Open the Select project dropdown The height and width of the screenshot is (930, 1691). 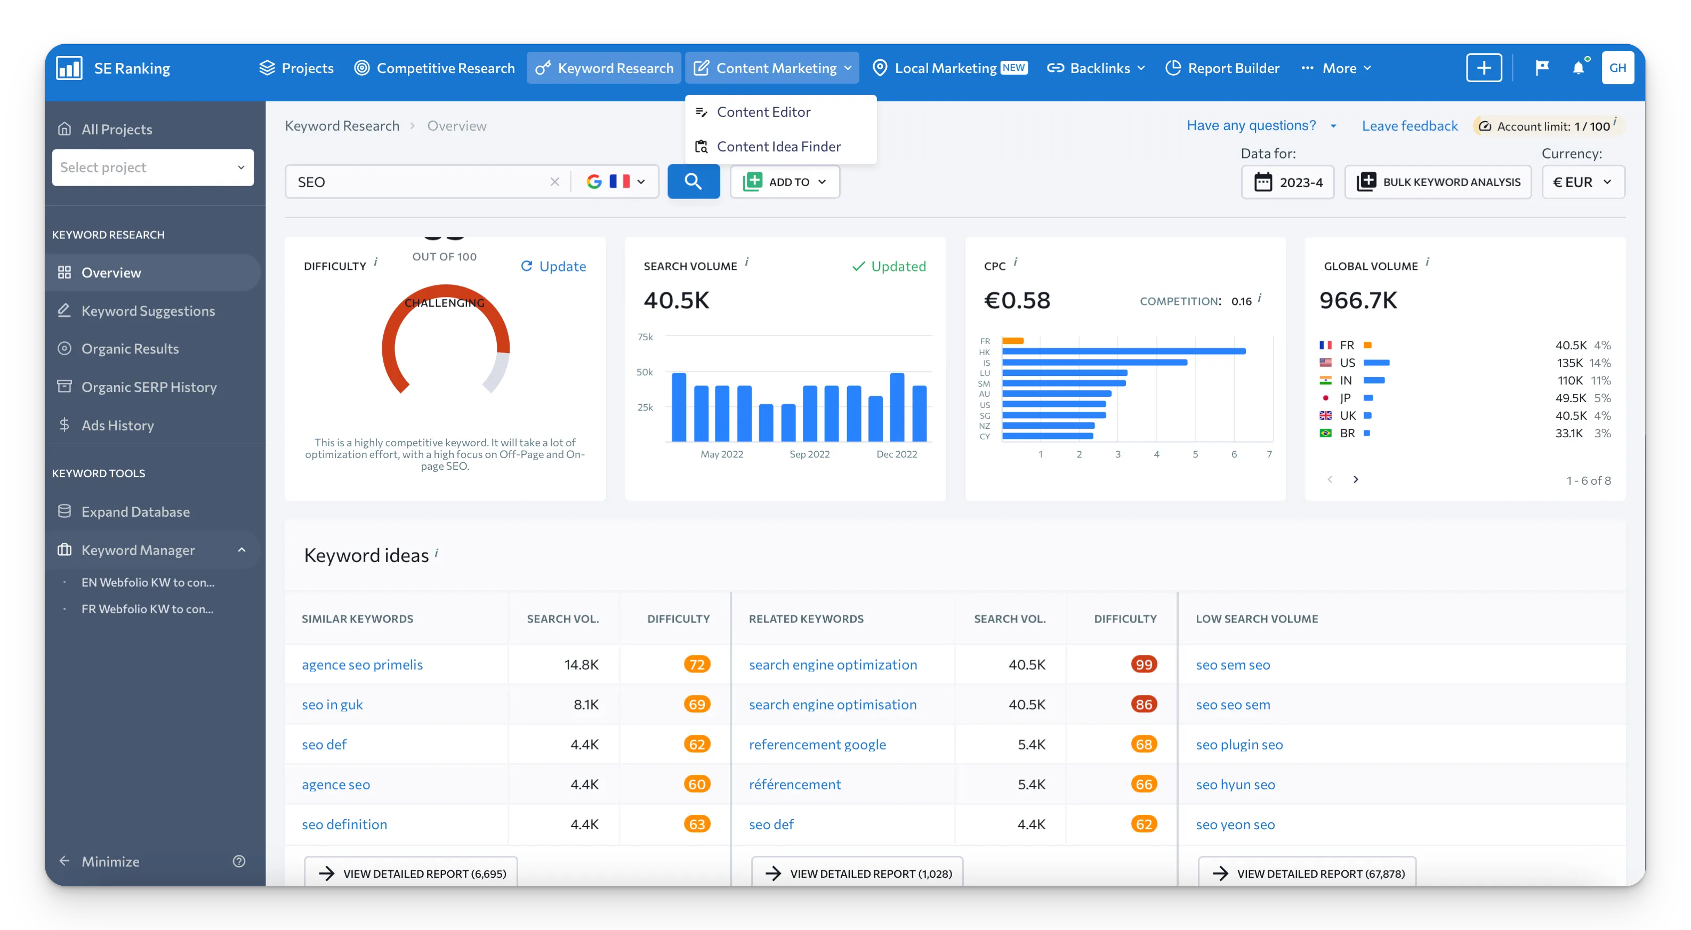point(152,167)
